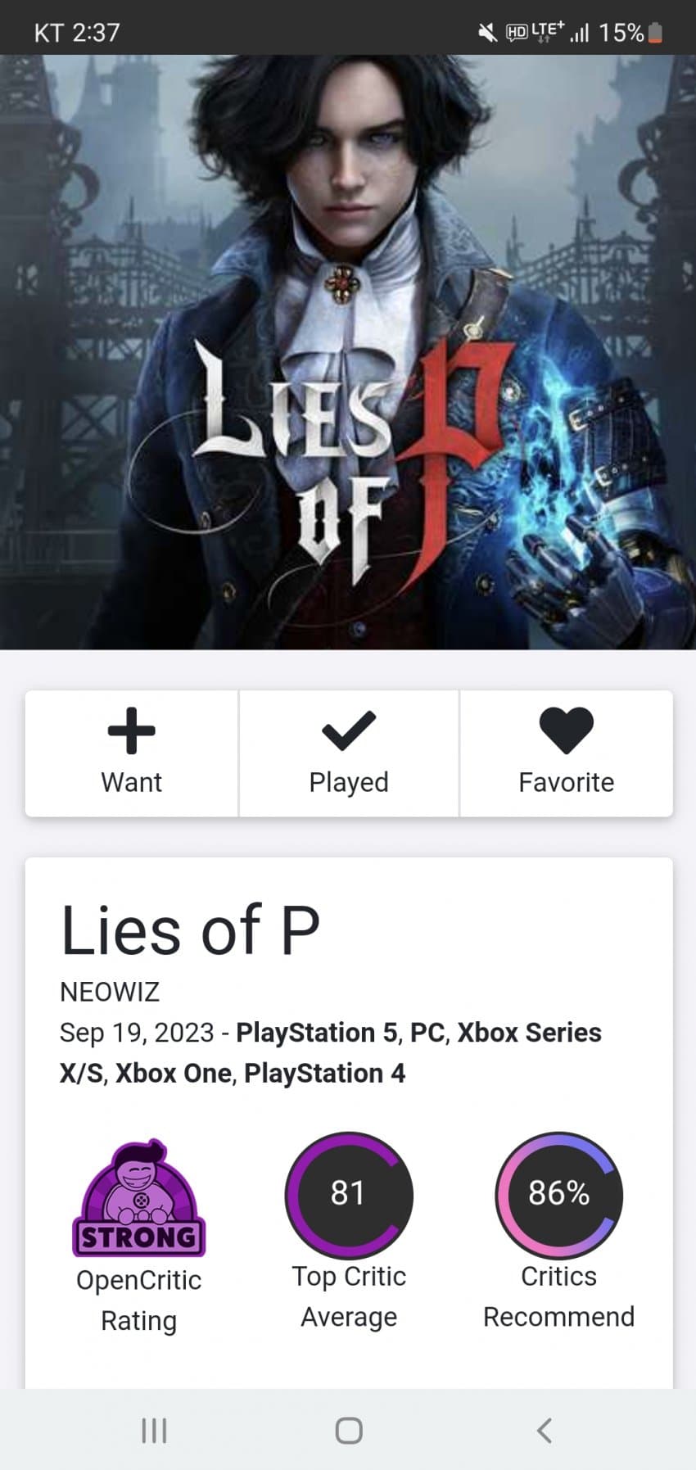Tap the muted sound status icon
The width and height of the screenshot is (696, 1470).
click(x=487, y=33)
